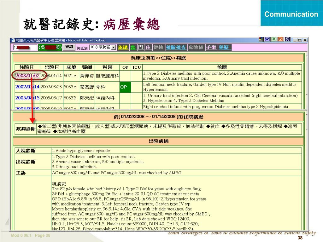Open the 檢驗檢查 tab
The width and height of the screenshot is (323, 242).
pos(176,48)
